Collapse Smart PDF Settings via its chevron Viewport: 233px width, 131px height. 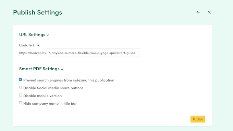pyautogui.click(x=62, y=69)
